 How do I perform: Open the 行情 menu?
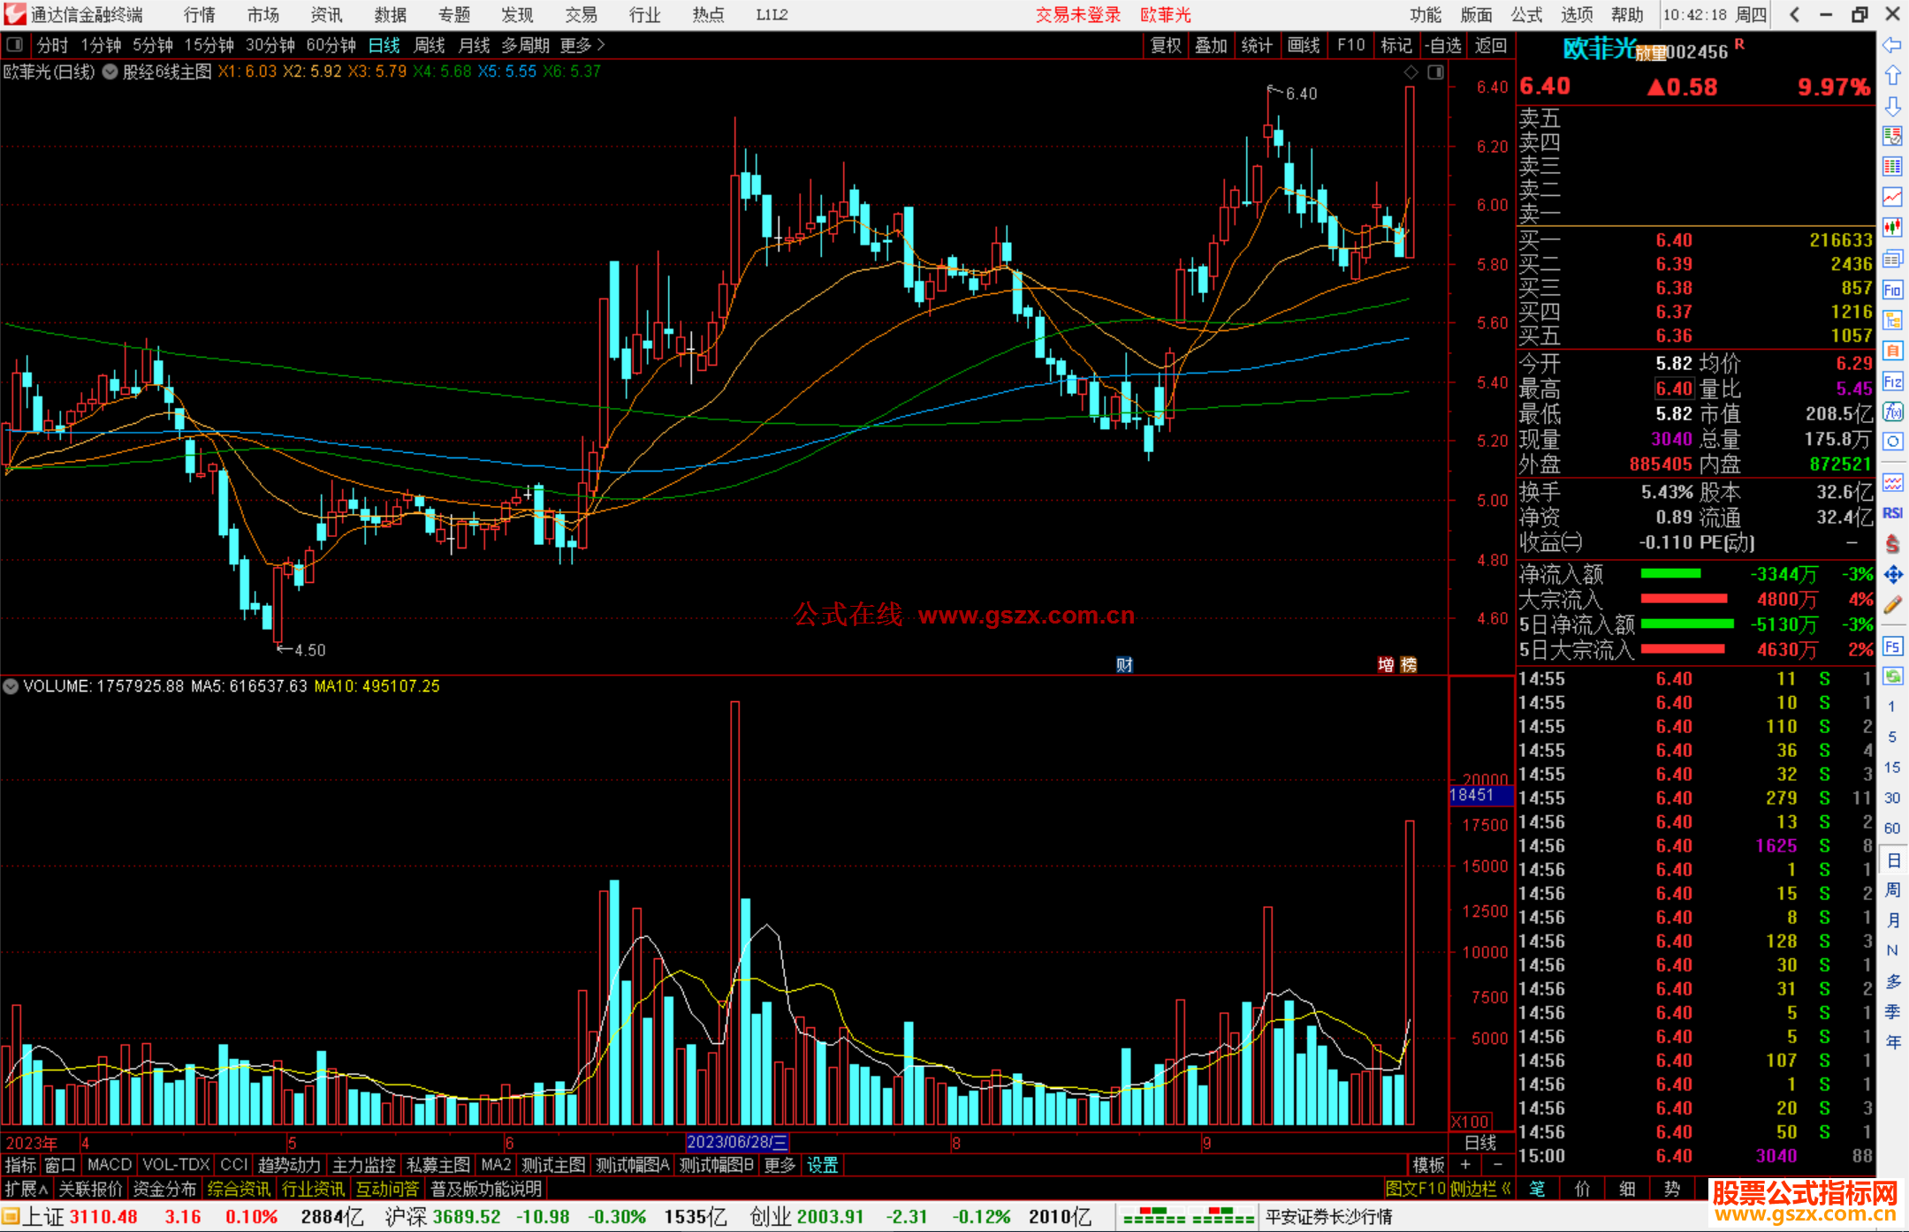coord(200,15)
